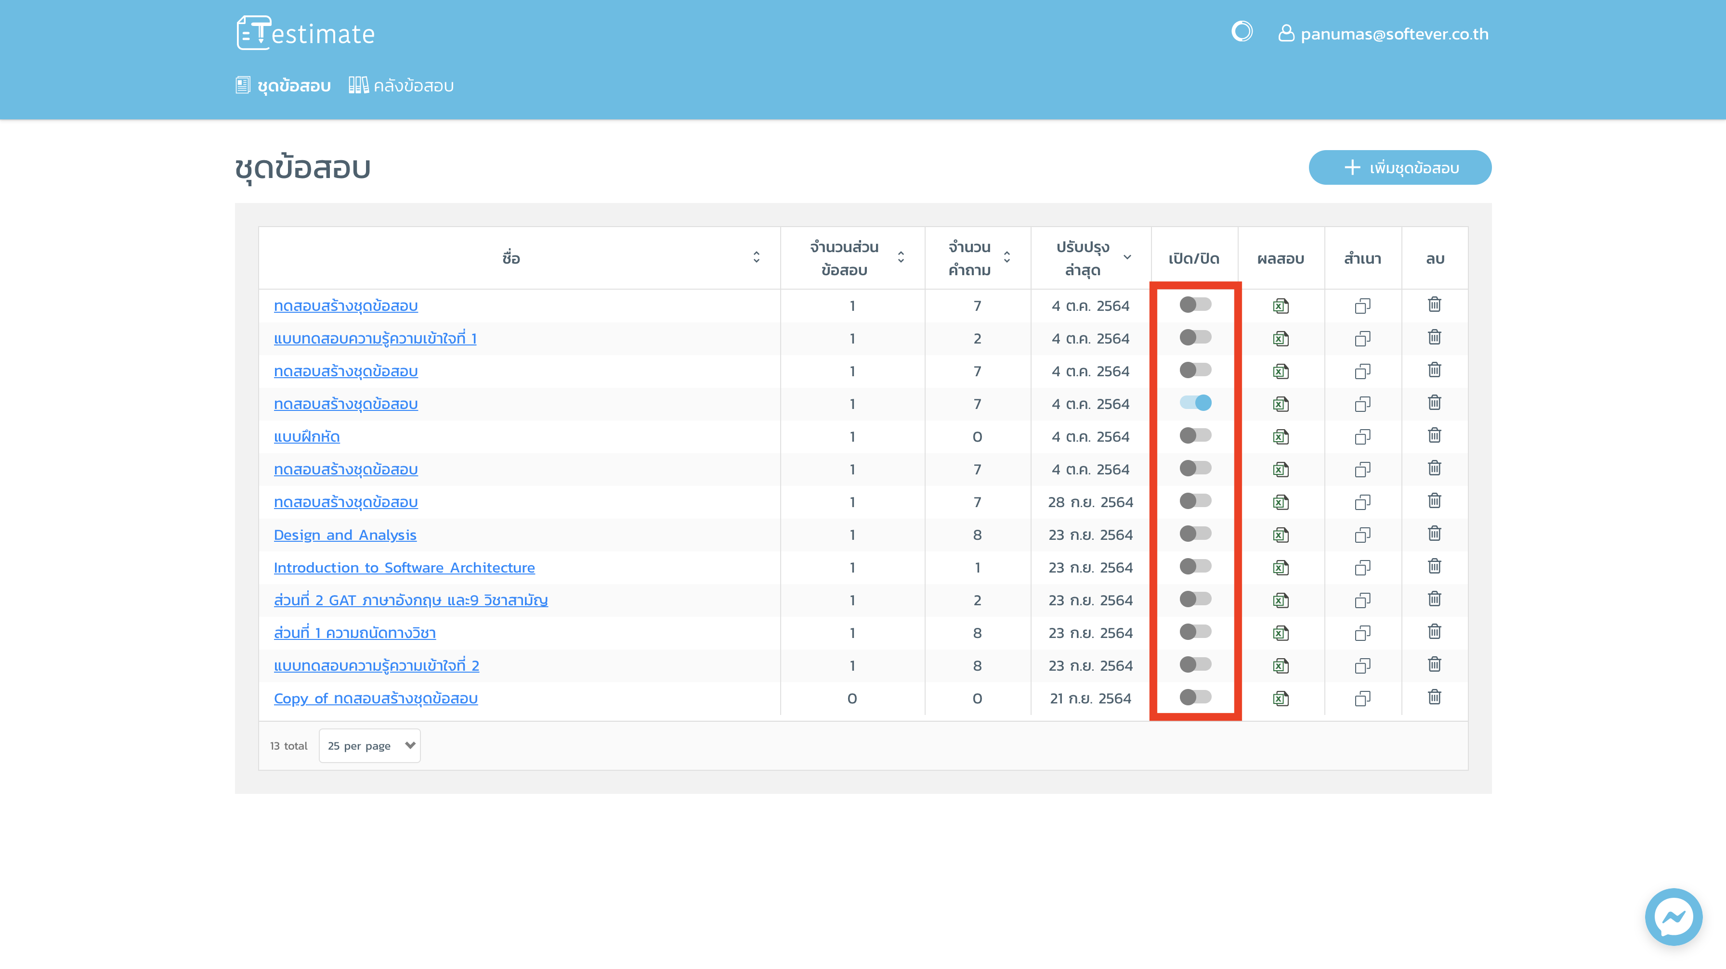Viewport: 1726px width, 969px height.
Task: Sort by the ชื่อ column arrows
Action: pos(757,257)
